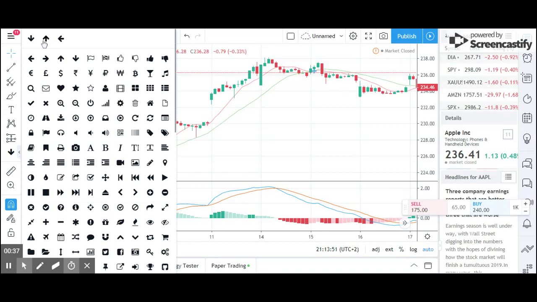Enter fullscreen mode
Screen dimensions: 537x302
click(x=368, y=36)
